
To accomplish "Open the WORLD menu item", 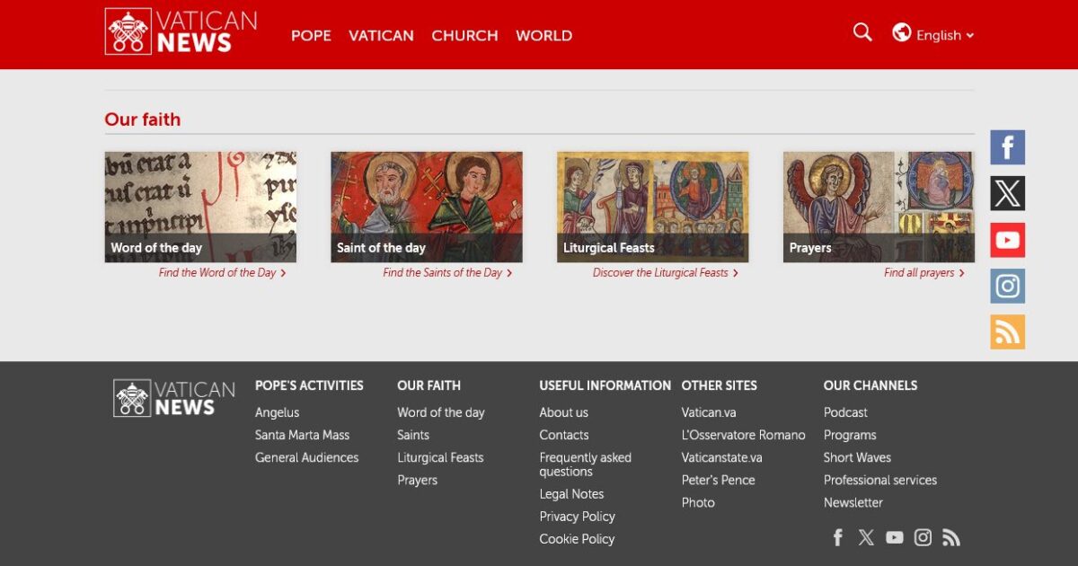I will pos(543,36).
